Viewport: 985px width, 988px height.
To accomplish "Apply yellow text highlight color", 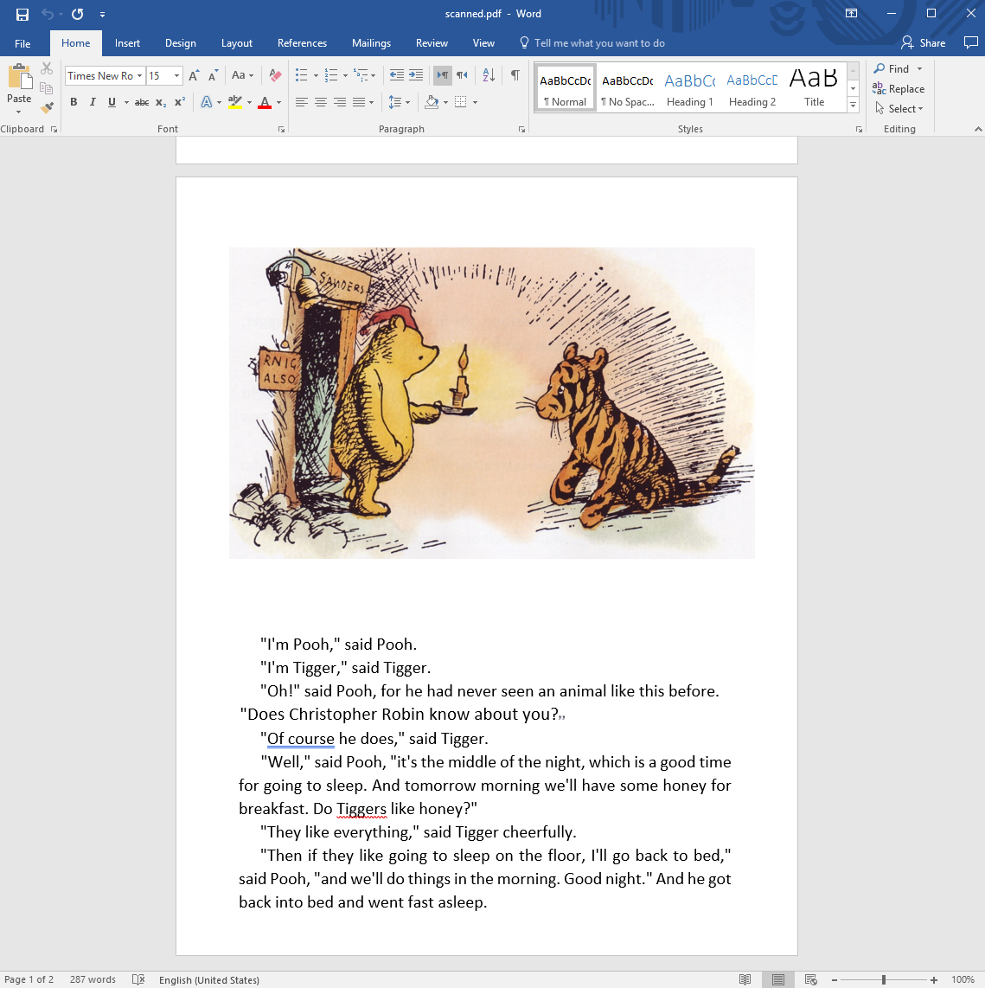I will (235, 102).
